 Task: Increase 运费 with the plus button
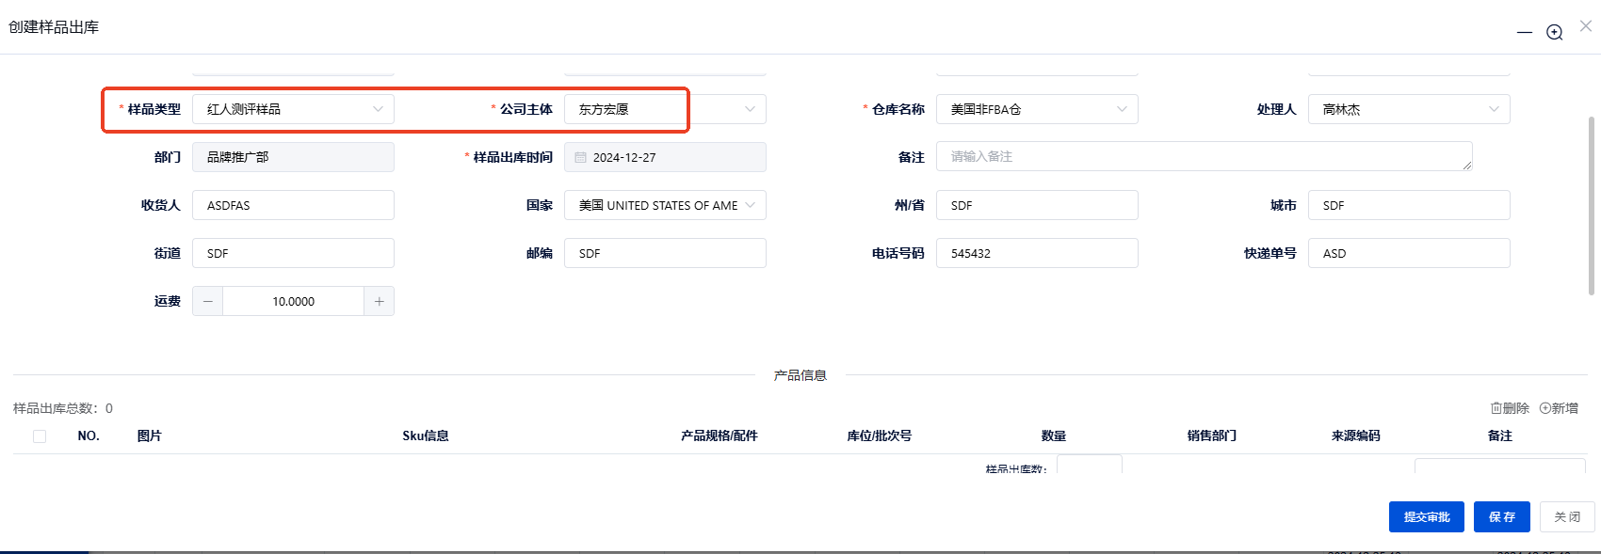click(x=379, y=301)
